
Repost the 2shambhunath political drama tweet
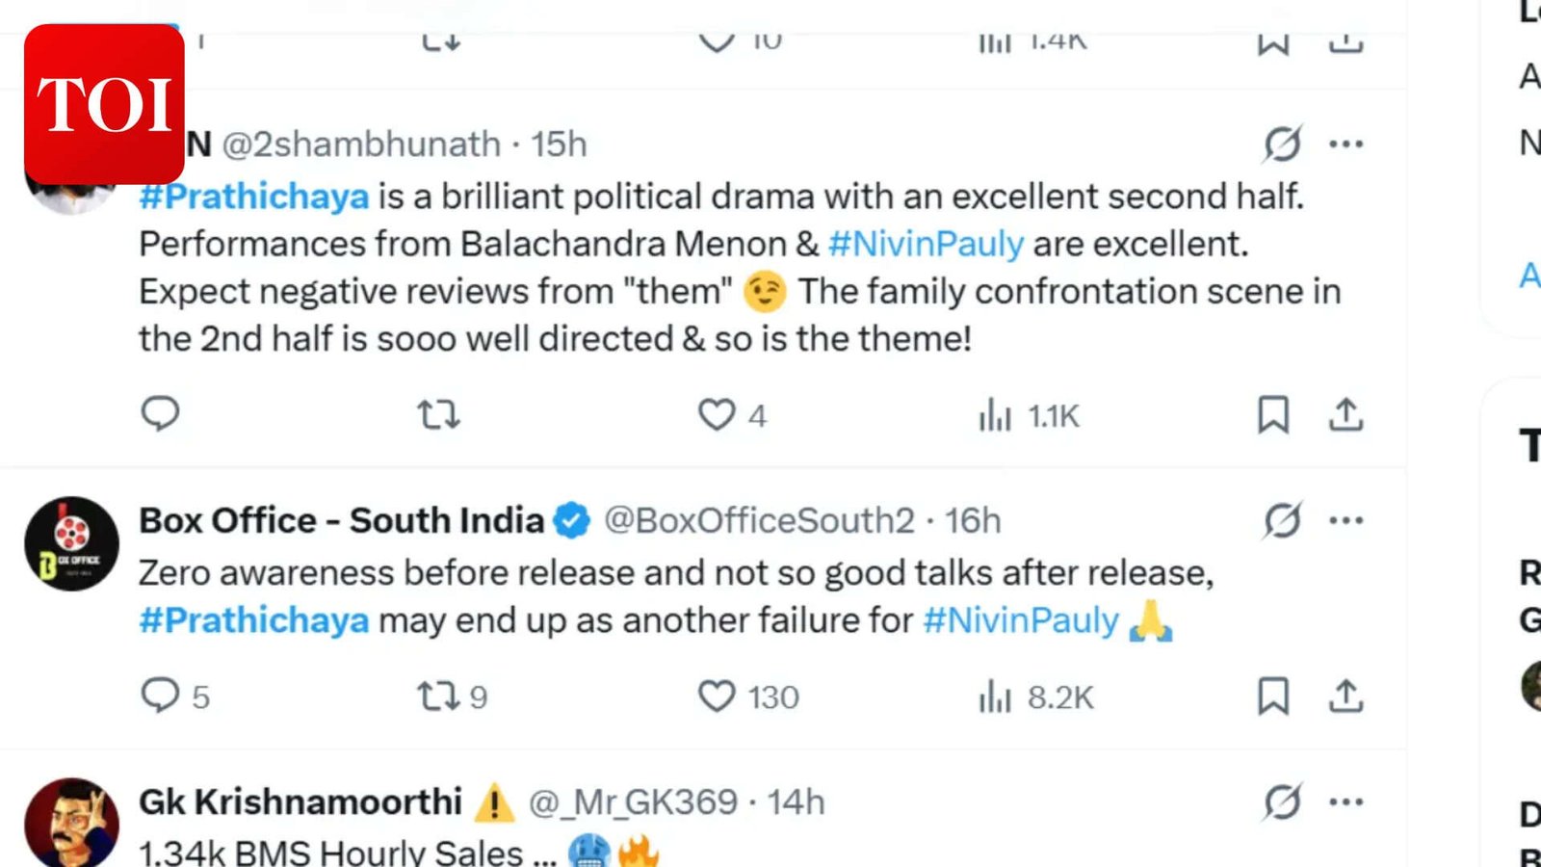tap(438, 415)
